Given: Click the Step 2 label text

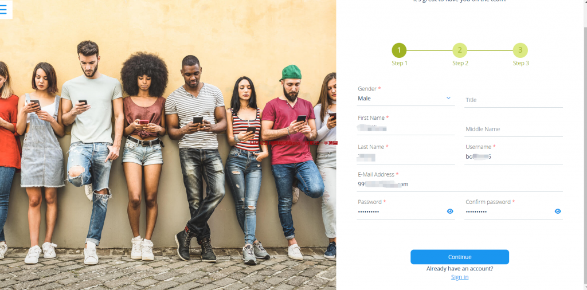Looking at the screenshot, I should pyautogui.click(x=460, y=63).
